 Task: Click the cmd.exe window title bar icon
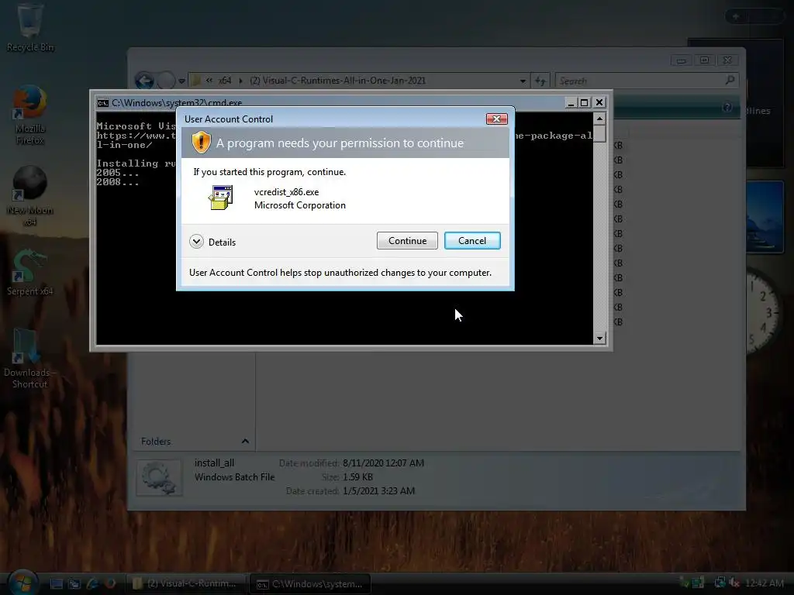pos(103,103)
